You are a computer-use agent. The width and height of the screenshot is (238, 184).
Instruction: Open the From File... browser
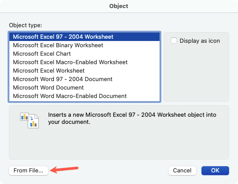click(29, 171)
